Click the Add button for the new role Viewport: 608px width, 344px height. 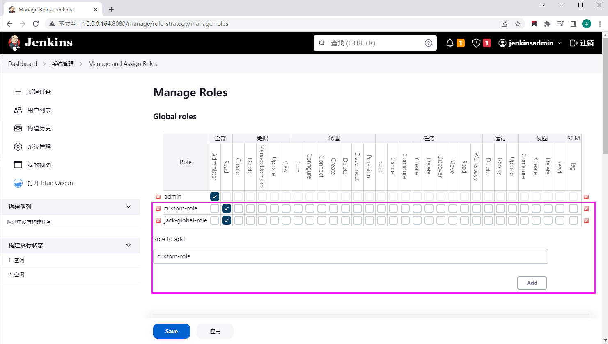(532, 283)
